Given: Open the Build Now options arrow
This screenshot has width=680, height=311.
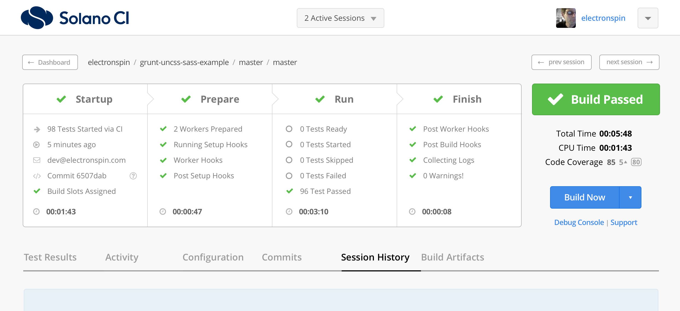Looking at the screenshot, I should [x=630, y=197].
